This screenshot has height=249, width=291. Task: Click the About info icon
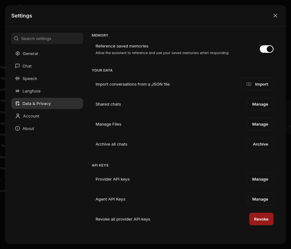click(17, 128)
